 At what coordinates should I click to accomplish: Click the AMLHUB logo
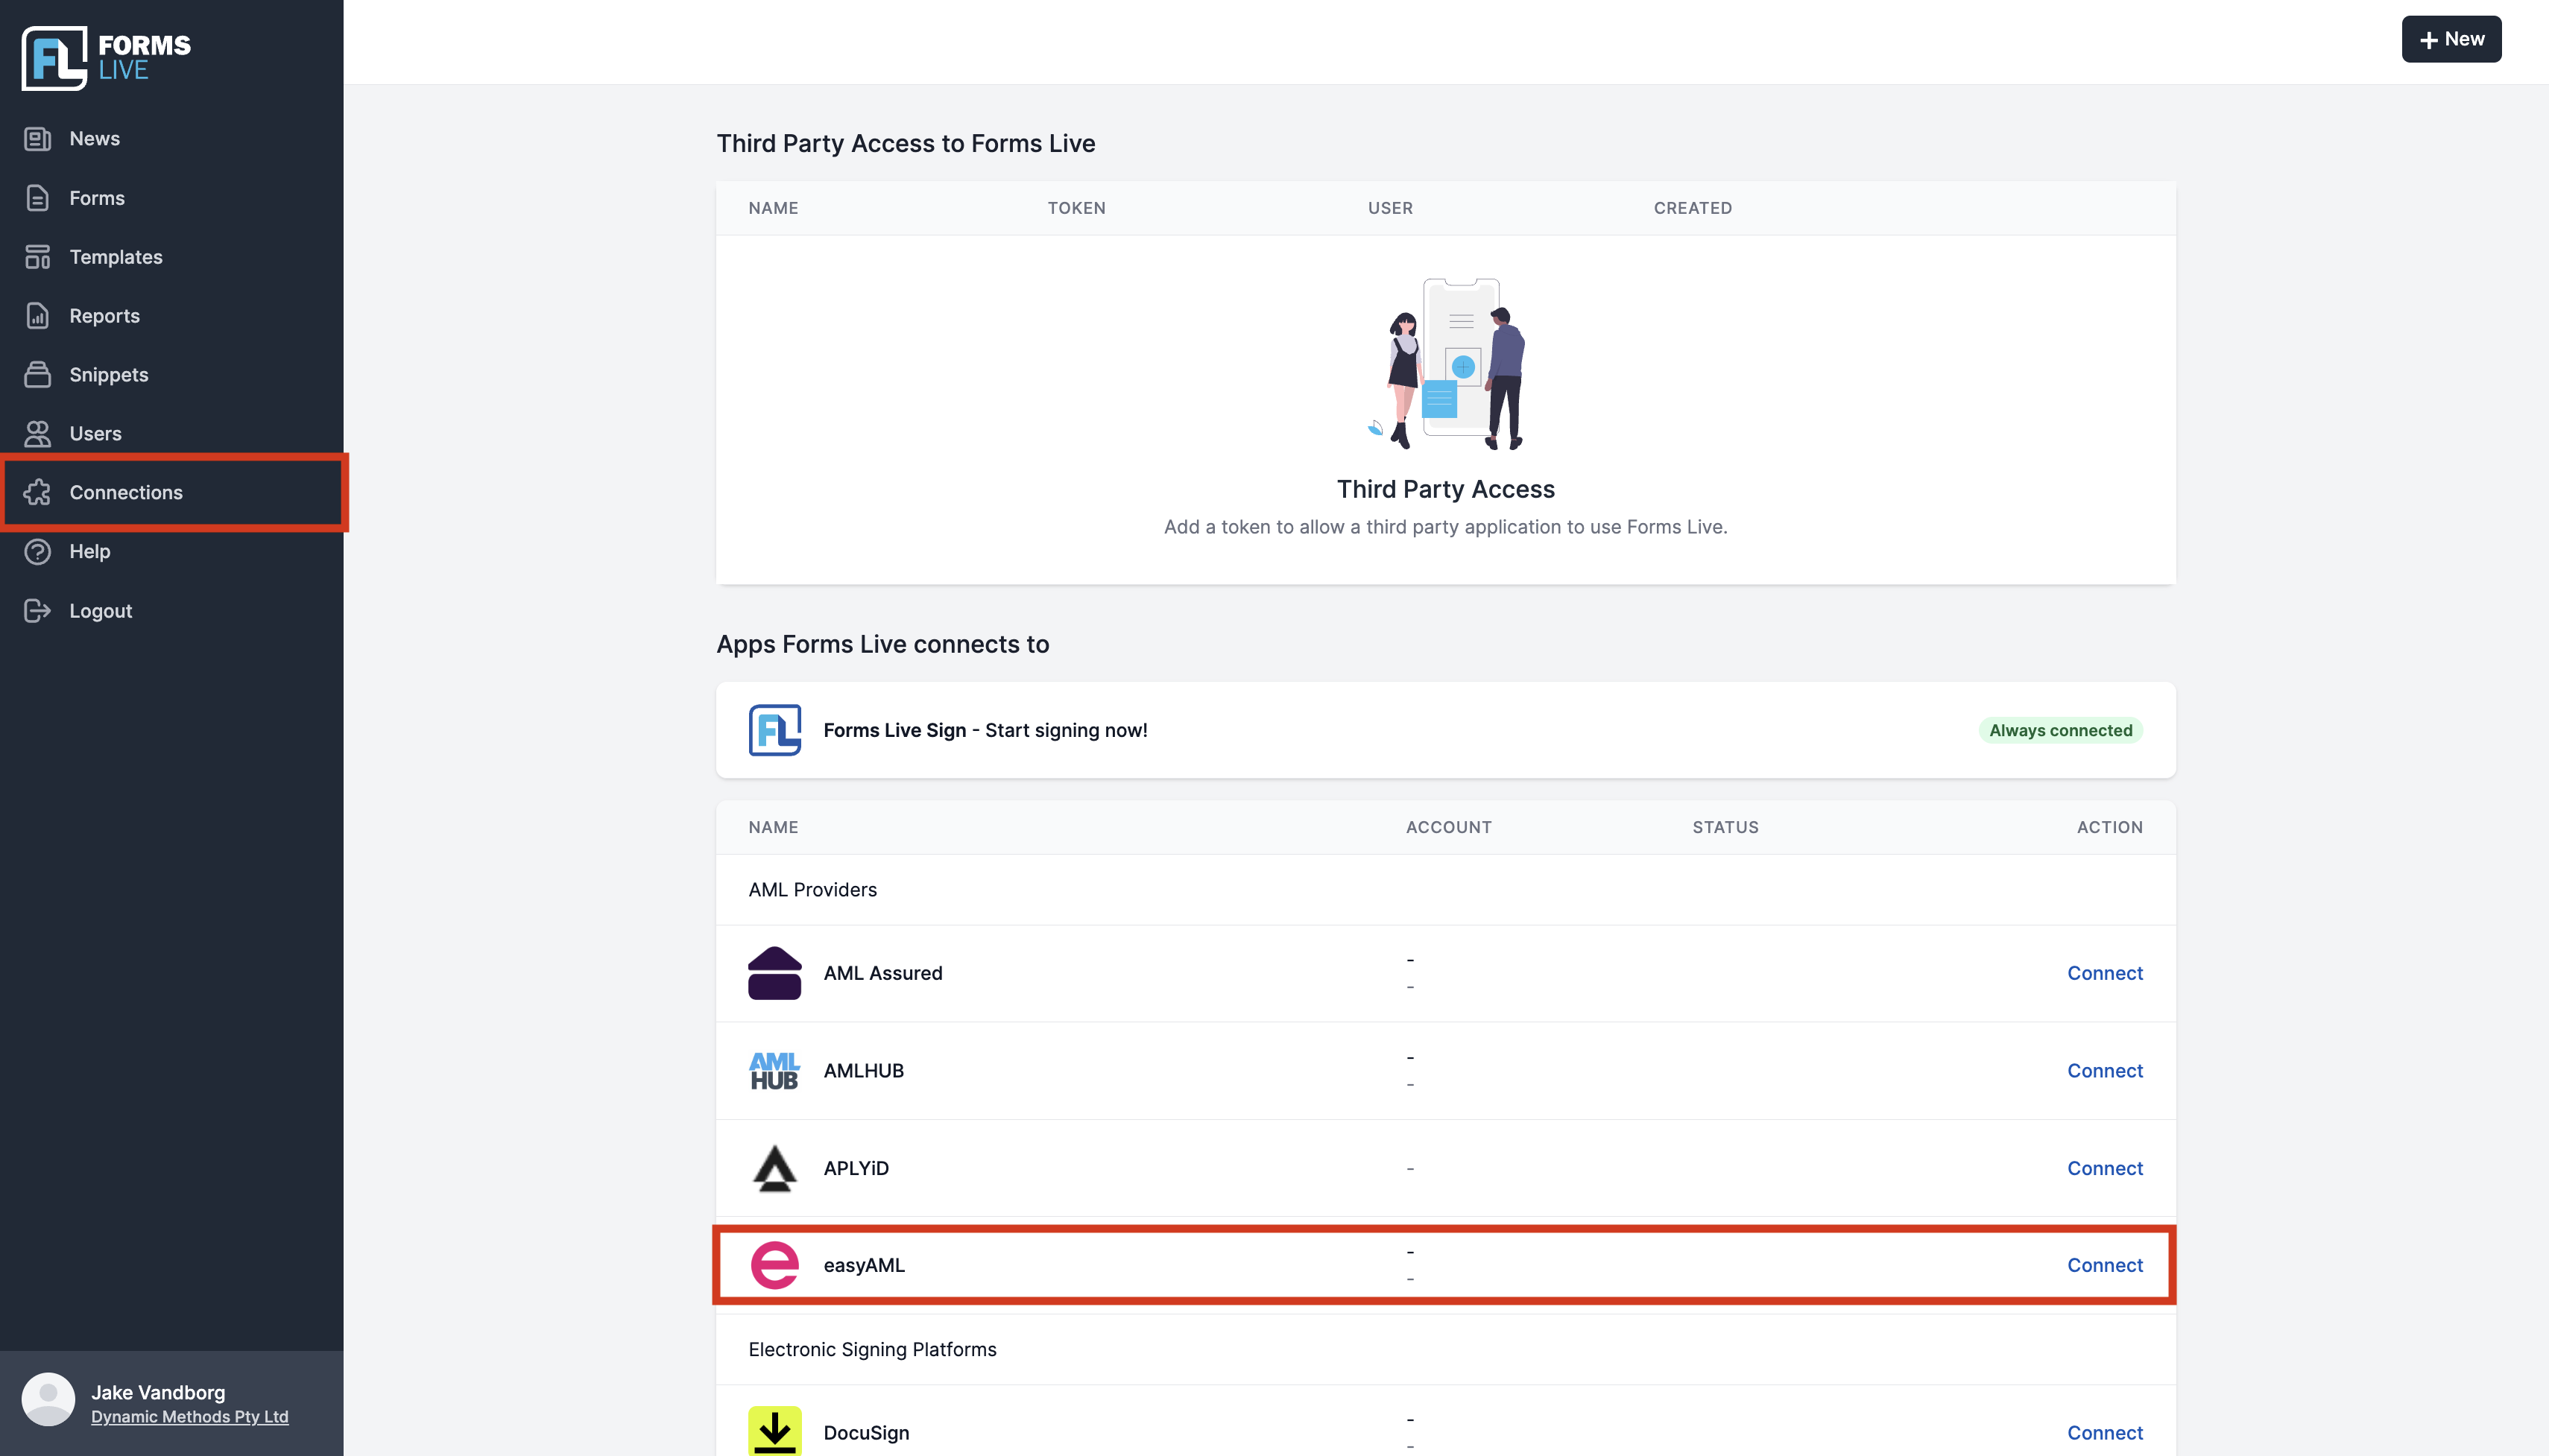(x=775, y=1071)
